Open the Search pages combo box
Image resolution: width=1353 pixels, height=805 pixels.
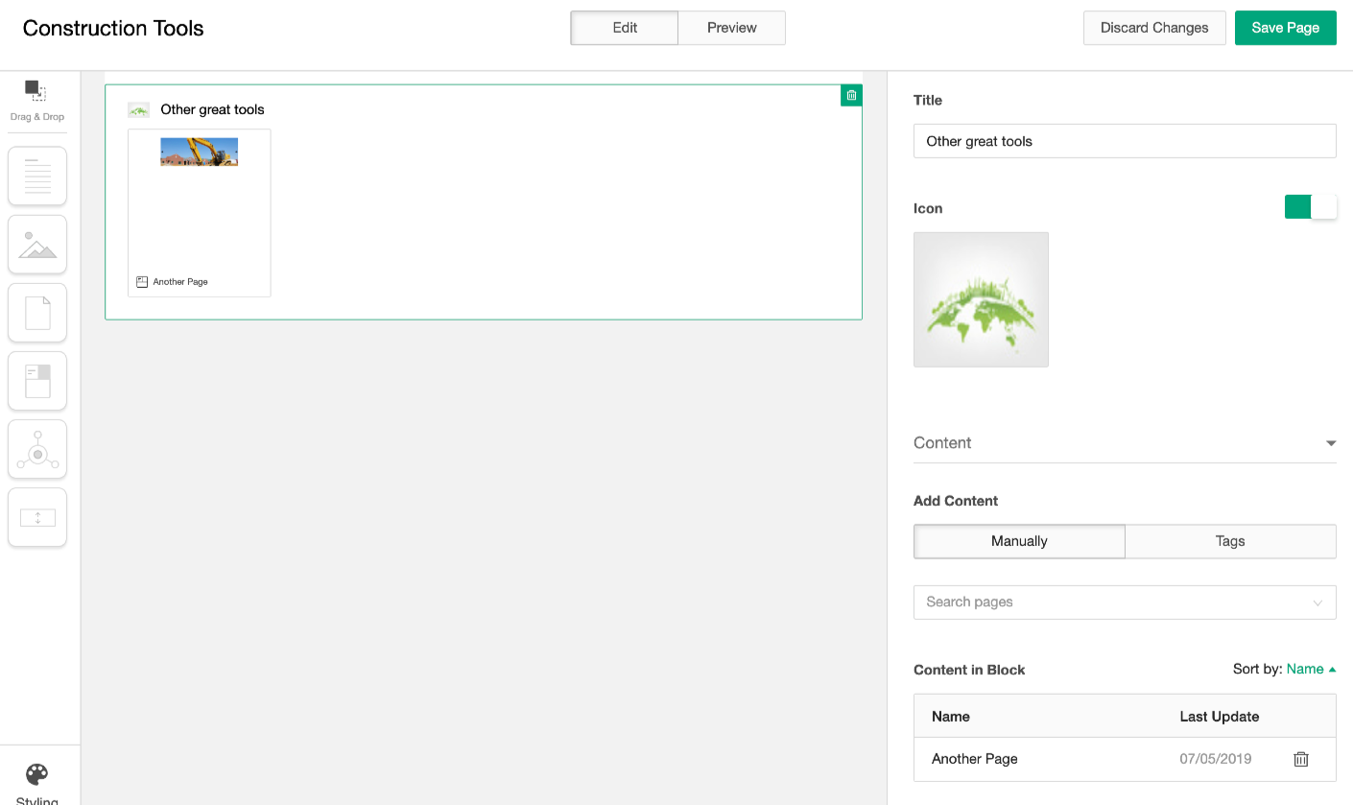pos(1125,603)
